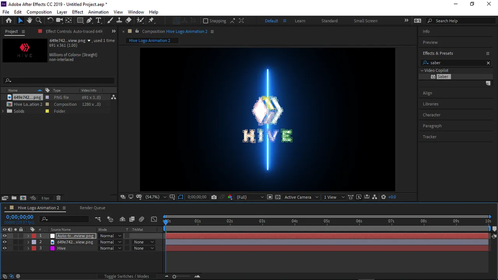Select the Rotation tool
The width and height of the screenshot is (498, 280).
50,21
